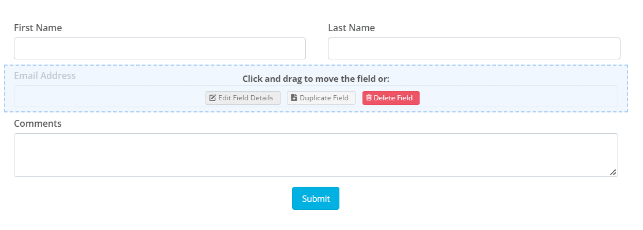Click the First Name label
Viewport: 643px width, 230px height.
38,28
